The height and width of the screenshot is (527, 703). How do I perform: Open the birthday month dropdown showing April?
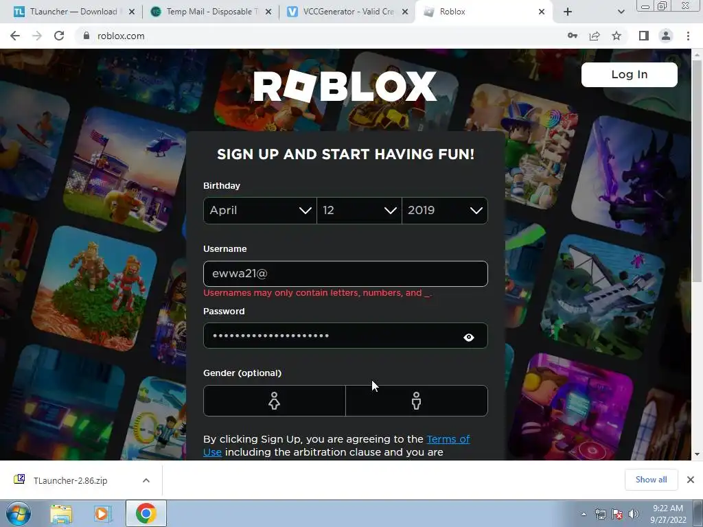tap(260, 210)
